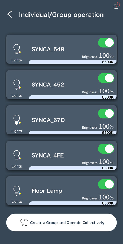The width and height of the screenshot is (123, 244).
Task: Tap the SYNCA_452 light bulb icon
Action: tap(17, 84)
